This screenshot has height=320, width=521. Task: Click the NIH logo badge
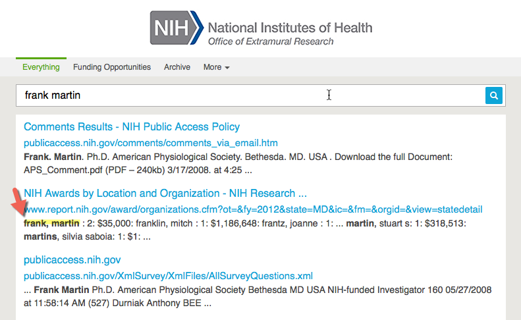coord(177,28)
